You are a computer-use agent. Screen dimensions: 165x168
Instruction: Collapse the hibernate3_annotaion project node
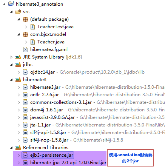5,5
